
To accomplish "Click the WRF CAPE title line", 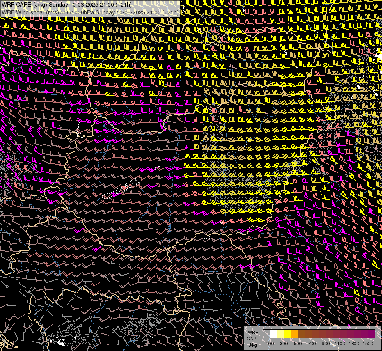I will click(66, 5).
